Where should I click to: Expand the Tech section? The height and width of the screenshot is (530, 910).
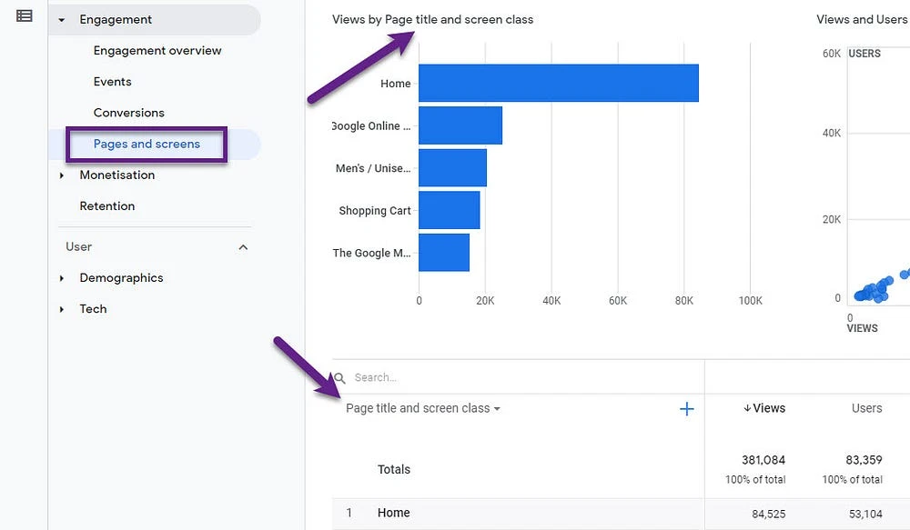tap(62, 308)
